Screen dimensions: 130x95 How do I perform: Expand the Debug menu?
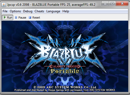click(x=28, y=11)
